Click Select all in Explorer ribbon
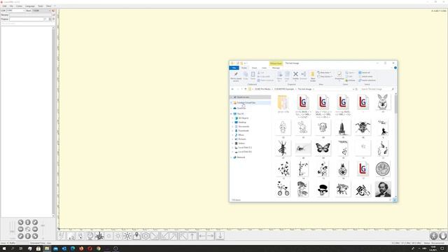The width and height of the screenshot is (448, 252). 364,73
